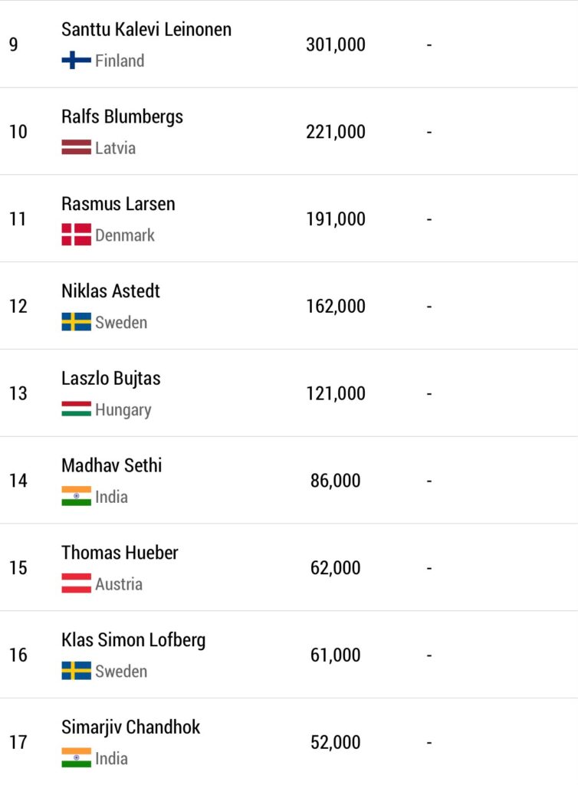The width and height of the screenshot is (578, 785).
Task: Click the 301,000 chip count
Action: click(x=336, y=45)
